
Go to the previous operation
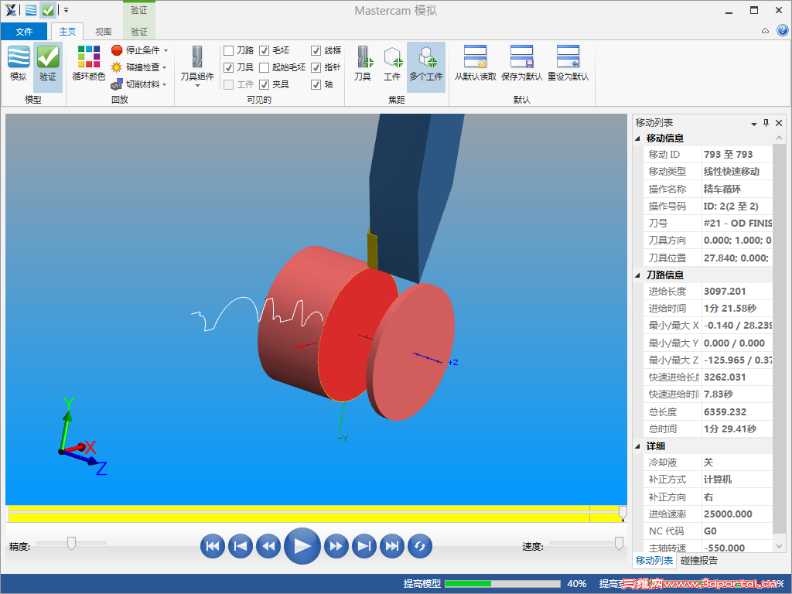[241, 546]
